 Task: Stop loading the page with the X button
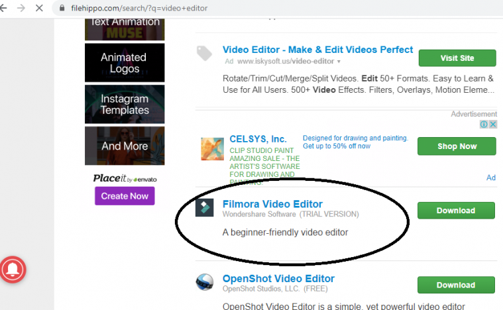pyautogui.click(x=39, y=8)
